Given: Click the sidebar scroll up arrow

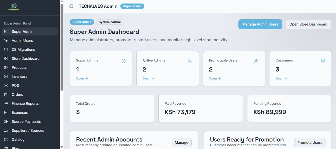Looking at the screenshot, I should (x=62, y=1).
